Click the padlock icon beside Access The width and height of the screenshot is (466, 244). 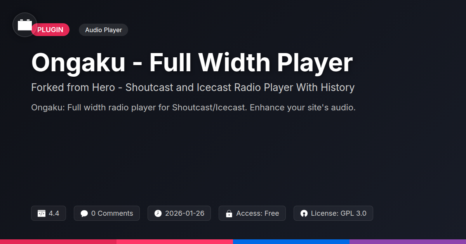point(229,213)
